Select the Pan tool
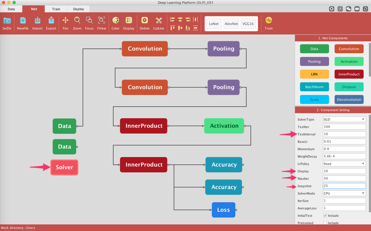371x231 pixels. [x=65, y=21]
